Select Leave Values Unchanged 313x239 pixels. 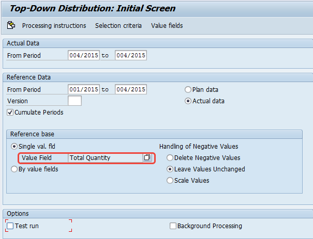[170, 169]
